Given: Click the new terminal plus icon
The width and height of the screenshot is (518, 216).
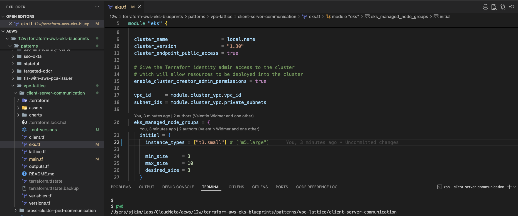Looking at the screenshot, I should 509,187.
